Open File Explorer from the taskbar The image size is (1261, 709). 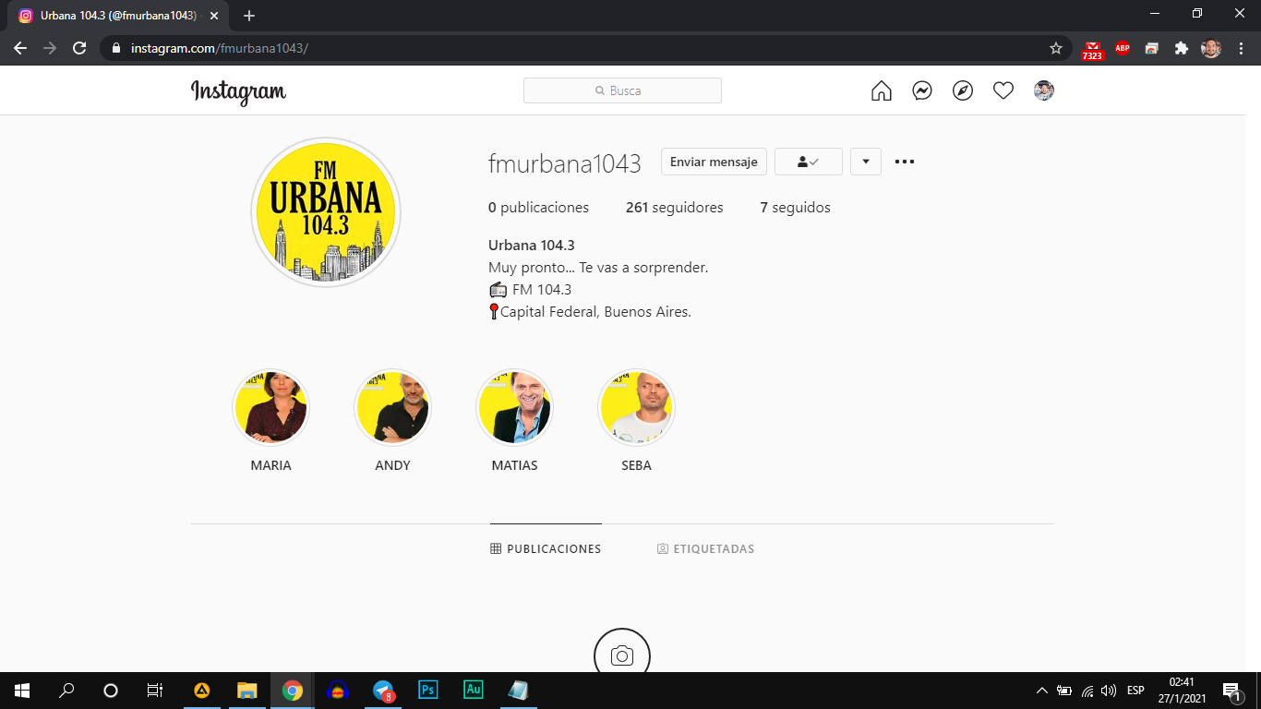[246, 691]
